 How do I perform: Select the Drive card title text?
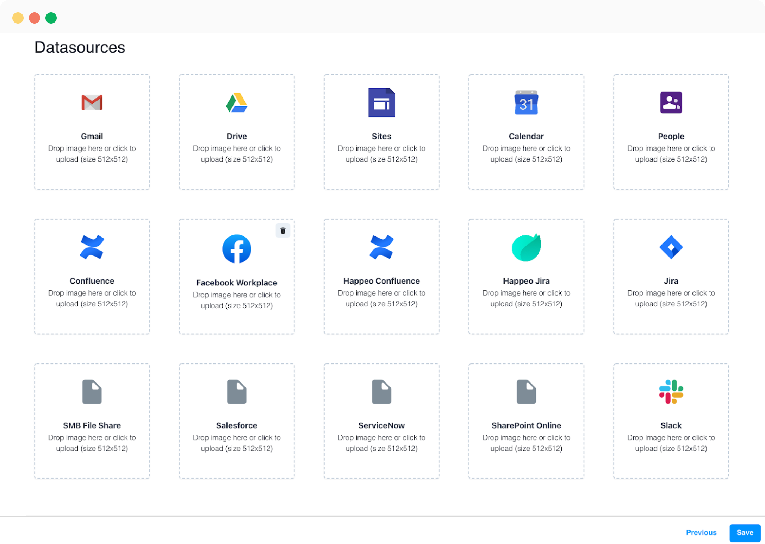pos(237,136)
